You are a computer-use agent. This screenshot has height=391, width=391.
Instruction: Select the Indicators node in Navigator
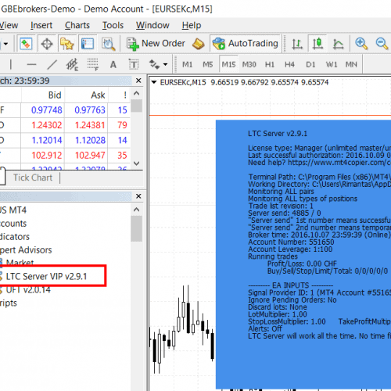coord(15,237)
